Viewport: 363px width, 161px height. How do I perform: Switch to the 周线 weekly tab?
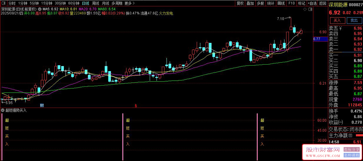click(96, 3)
